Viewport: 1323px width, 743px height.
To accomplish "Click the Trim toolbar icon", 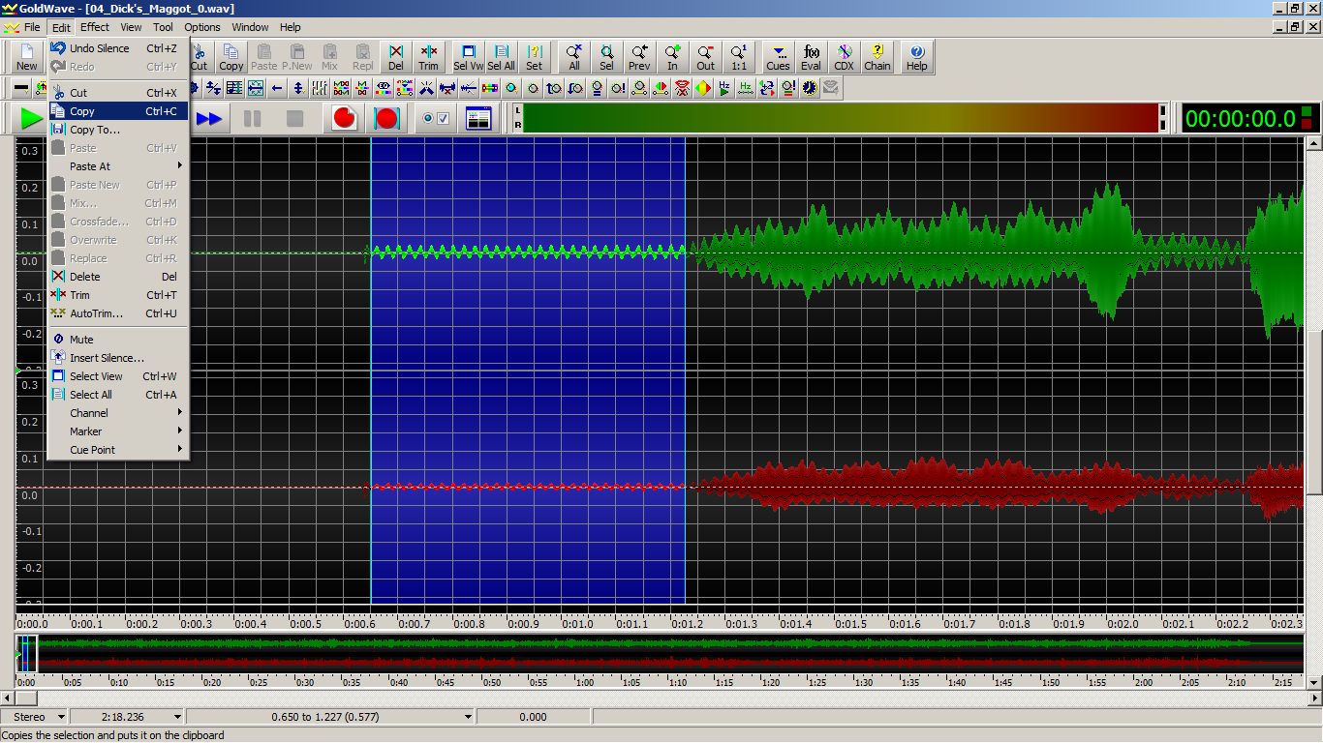I will point(428,57).
